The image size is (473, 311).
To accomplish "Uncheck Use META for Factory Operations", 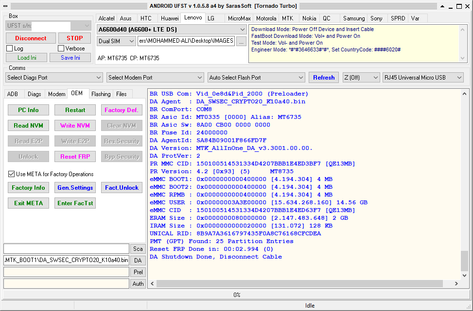I will [x=11, y=174].
